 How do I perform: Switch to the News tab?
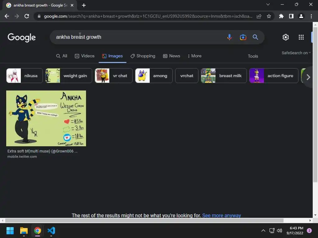pos(171,56)
